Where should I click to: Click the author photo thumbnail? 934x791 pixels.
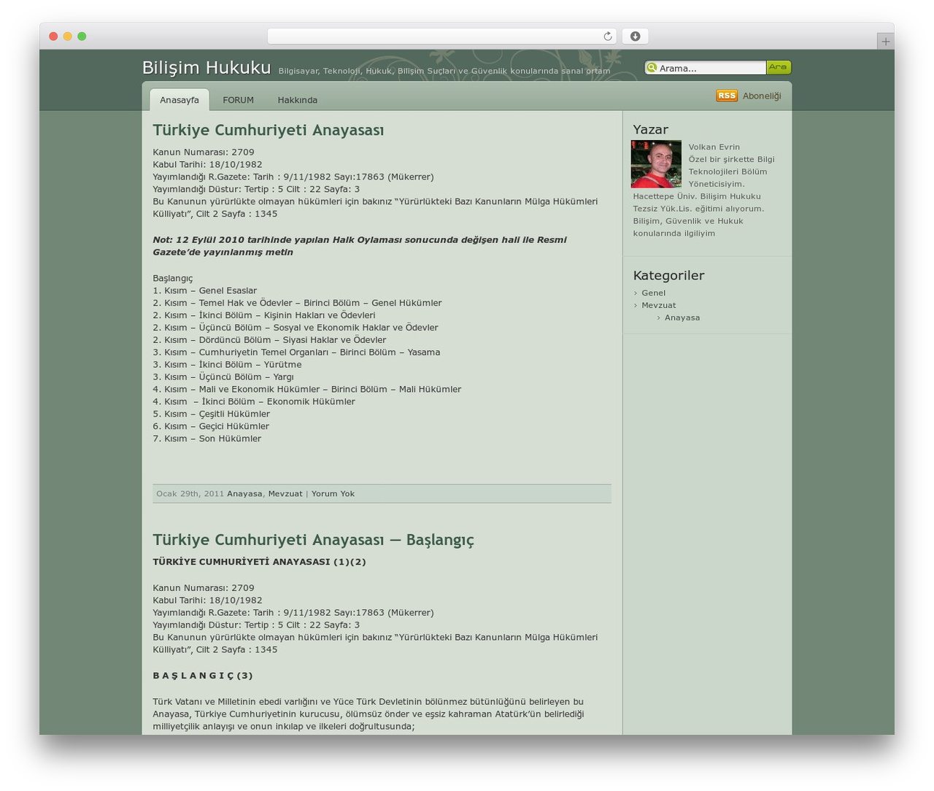(x=656, y=164)
